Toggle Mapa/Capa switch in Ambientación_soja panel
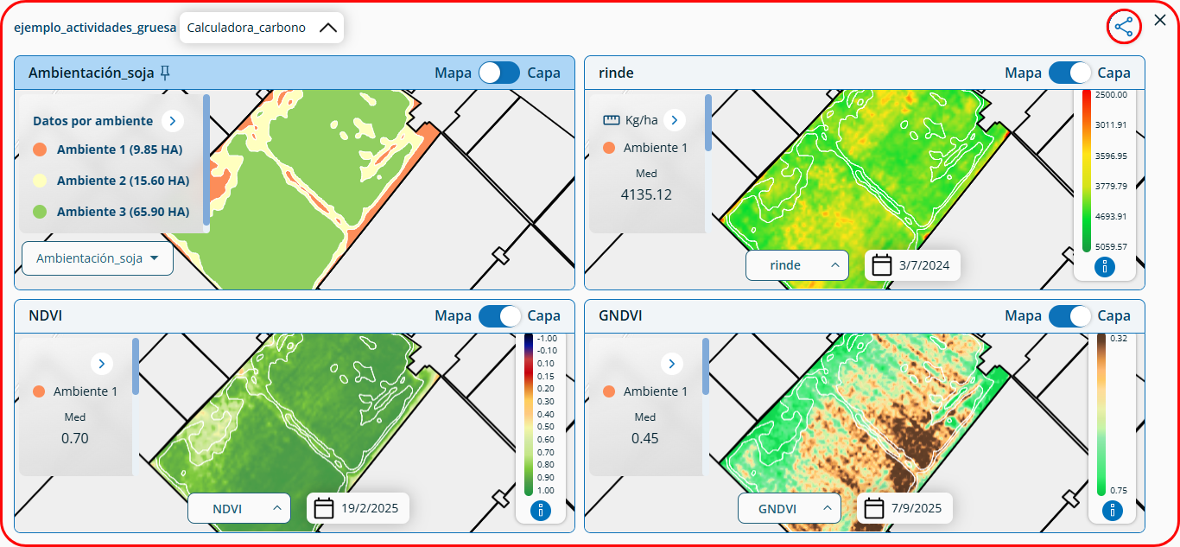Viewport: 1180px width, 547px height. tap(499, 73)
